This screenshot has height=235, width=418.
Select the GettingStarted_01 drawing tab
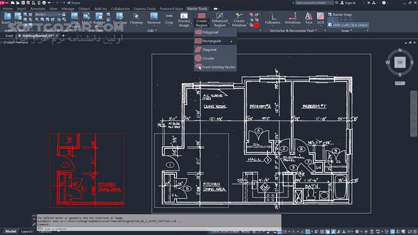tap(38, 36)
